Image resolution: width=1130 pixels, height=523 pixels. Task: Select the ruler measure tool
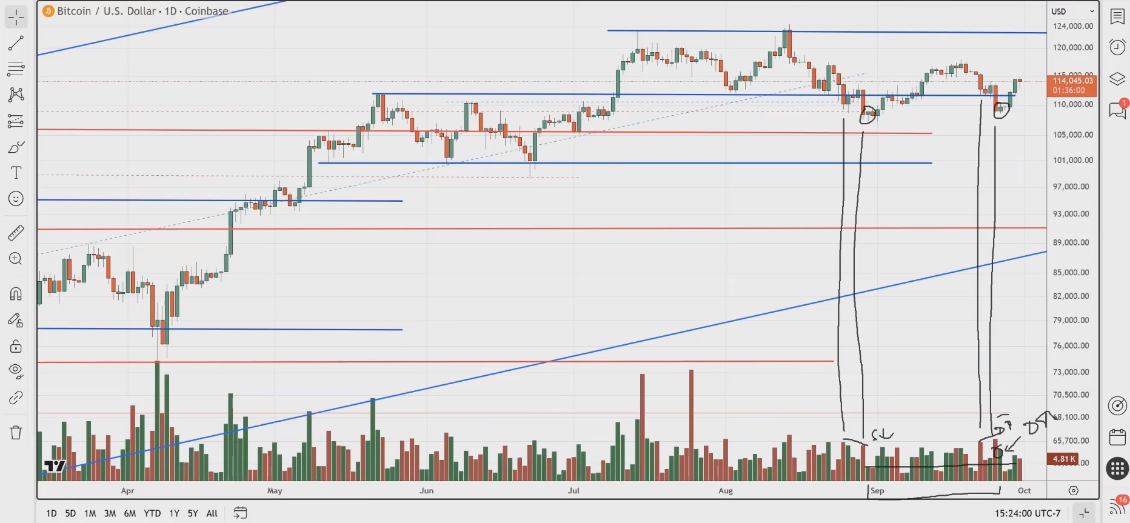click(16, 233)
